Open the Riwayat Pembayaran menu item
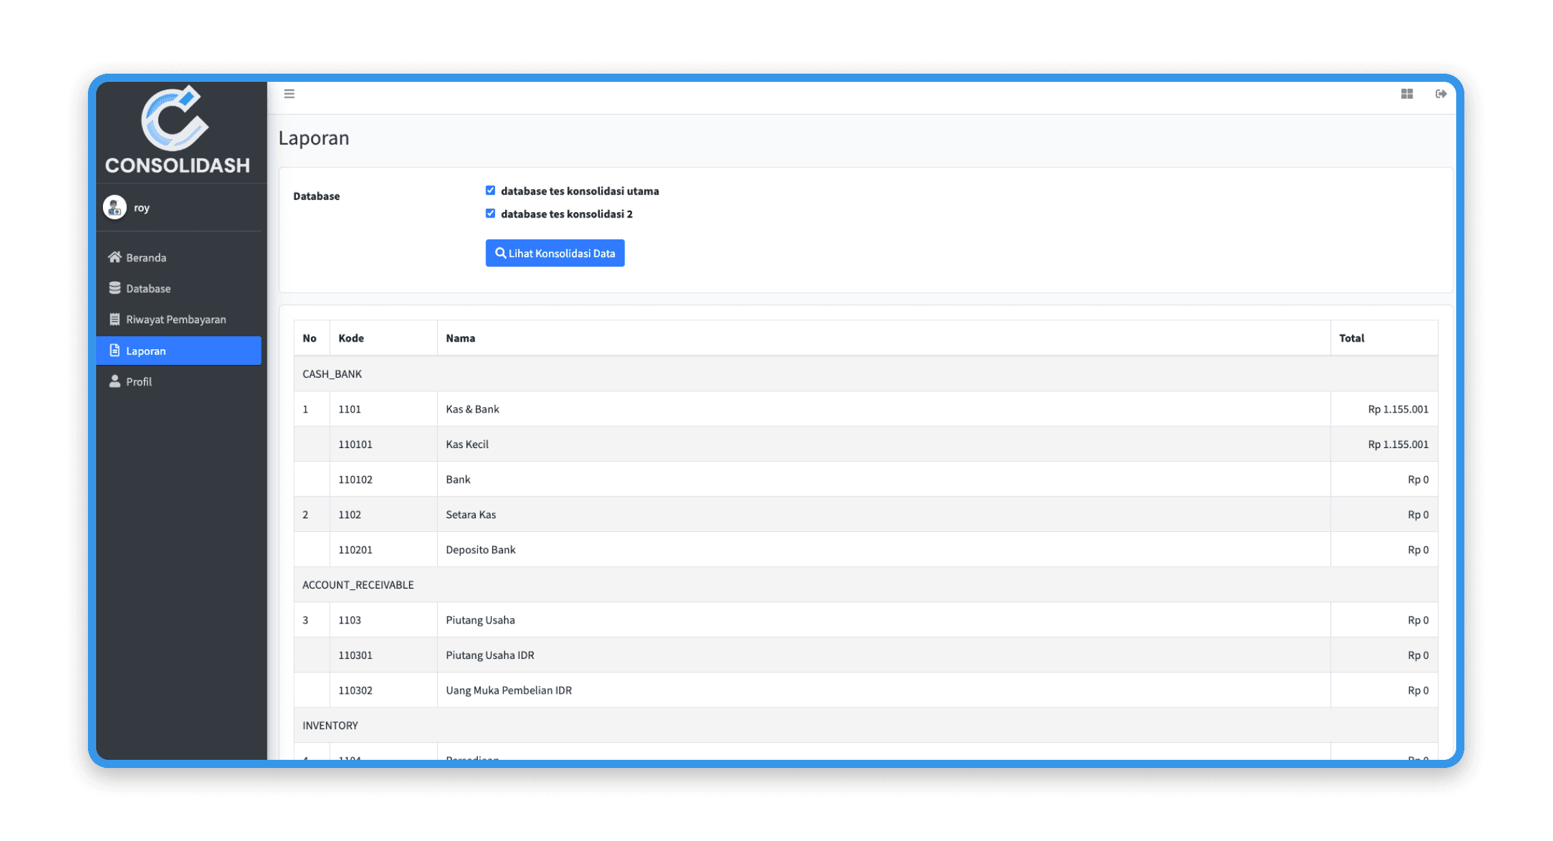1553x841 pixels. click(x=176, y=319)
